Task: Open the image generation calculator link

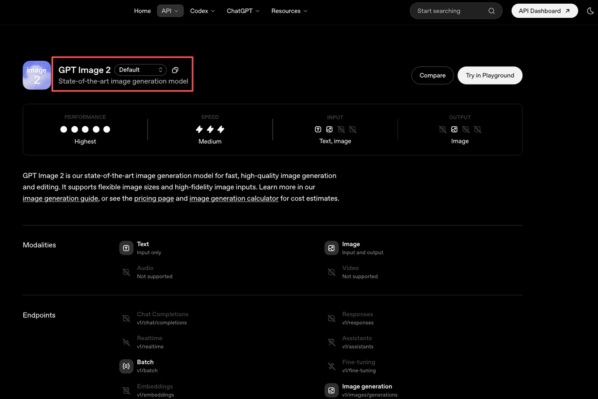Action: [x=234, y=199]
